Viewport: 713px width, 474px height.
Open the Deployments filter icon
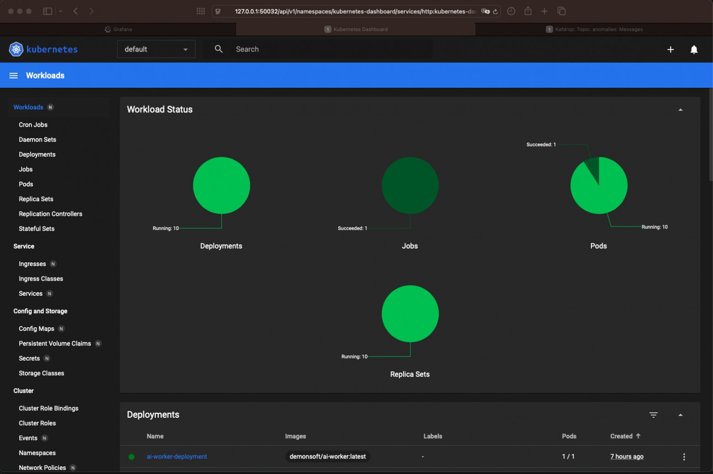pyautogui.click(x=654, y=415)
